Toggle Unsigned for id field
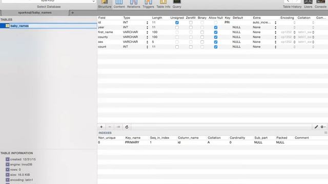Image resolution: width=328 pixels, height=184 pixels. (x=177, y=22)
